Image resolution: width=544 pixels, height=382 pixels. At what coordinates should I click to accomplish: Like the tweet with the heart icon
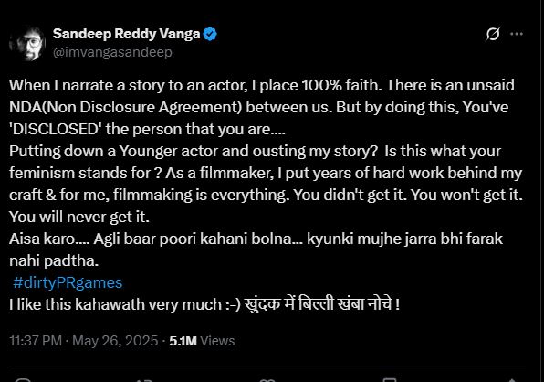(x=267, y=380)
